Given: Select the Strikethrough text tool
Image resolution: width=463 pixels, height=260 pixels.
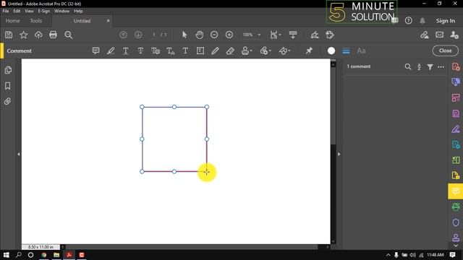Looking at the screenshot, I should (140, 51).
